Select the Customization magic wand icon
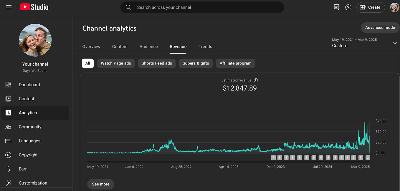This screenshot has height=191, width=400. point(9,183)
